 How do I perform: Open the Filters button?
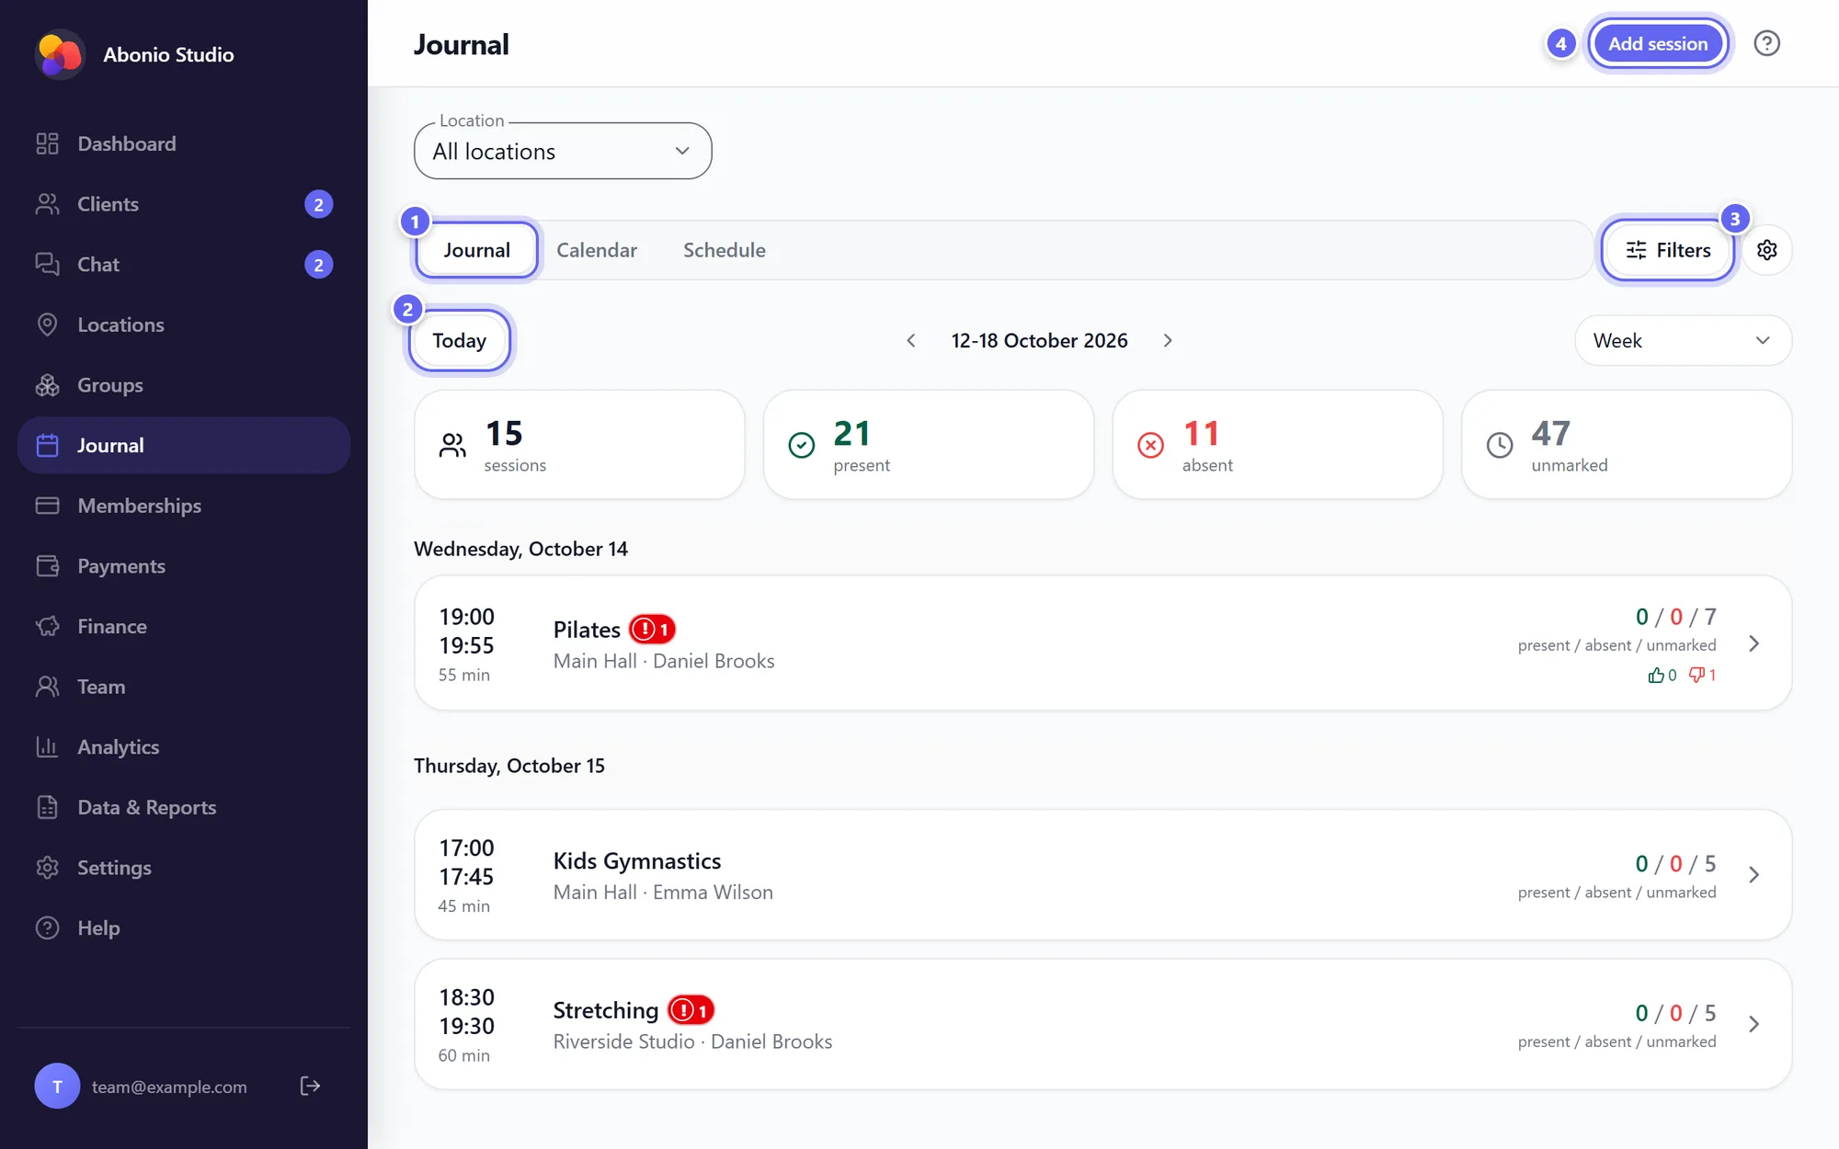click(1668, 250)
